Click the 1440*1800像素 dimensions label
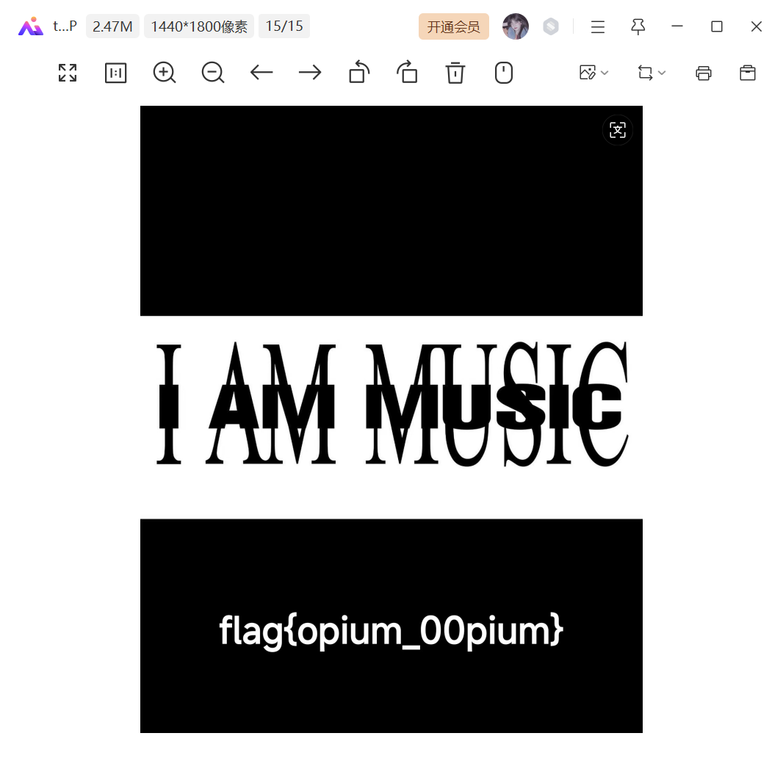The height and width of the screenshot is (758, 783). click(x=199, y=26)
